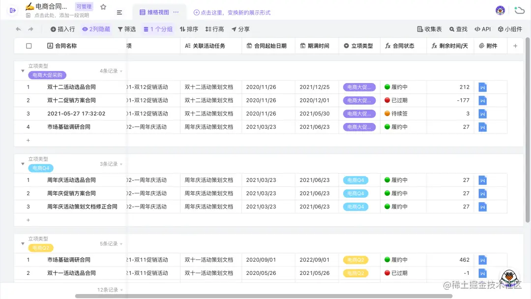Viewport: 531px width, 299px height.
Task: Toggle the select-all checkbox in header row
Action: (x=29, y=45)
